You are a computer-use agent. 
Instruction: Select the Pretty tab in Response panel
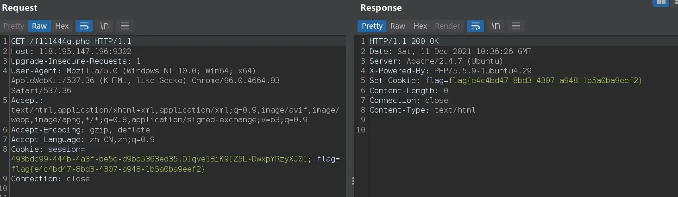pos(372,26)
